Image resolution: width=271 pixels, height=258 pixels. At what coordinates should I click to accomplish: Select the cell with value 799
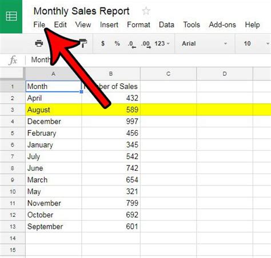point(111,203)
